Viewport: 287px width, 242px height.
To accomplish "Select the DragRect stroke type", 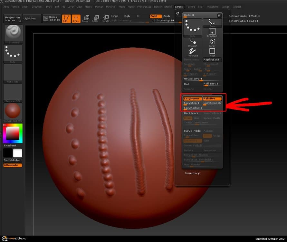I will [212, 32].
